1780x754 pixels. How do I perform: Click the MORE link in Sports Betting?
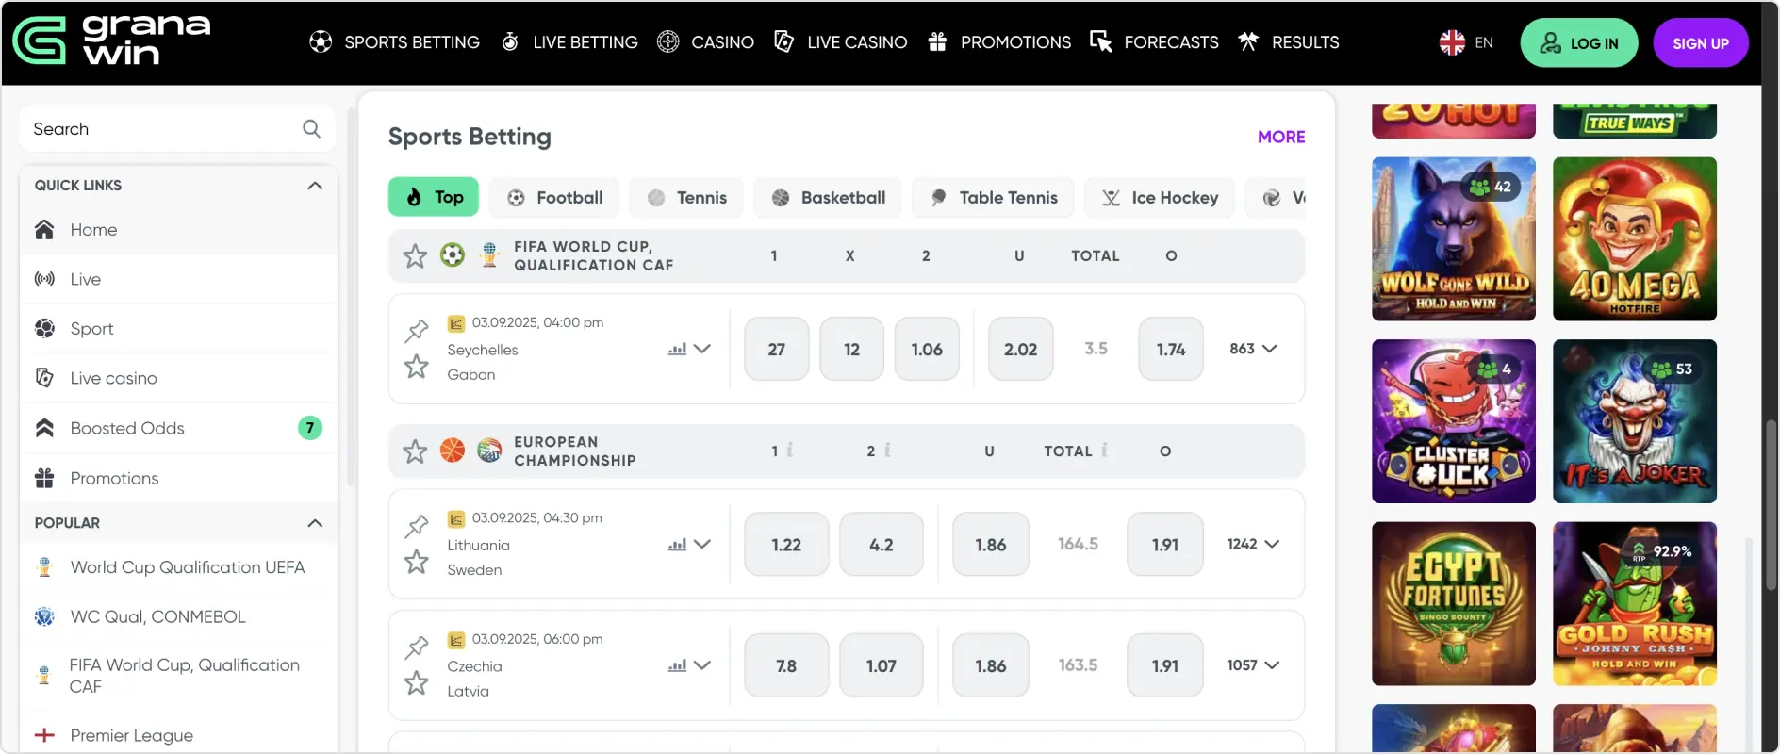[x=1280, y=137]
